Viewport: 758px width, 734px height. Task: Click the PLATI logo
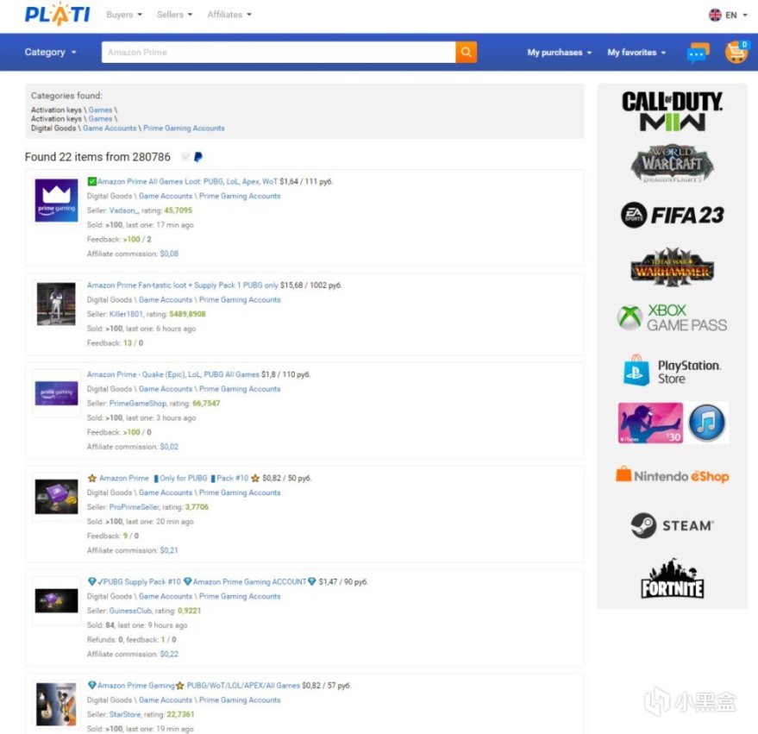coord(57,14)
